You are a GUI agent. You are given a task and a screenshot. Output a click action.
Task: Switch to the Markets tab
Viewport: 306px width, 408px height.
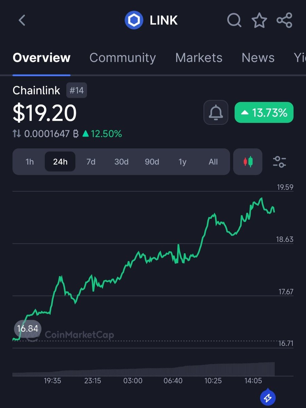point(199,58)
